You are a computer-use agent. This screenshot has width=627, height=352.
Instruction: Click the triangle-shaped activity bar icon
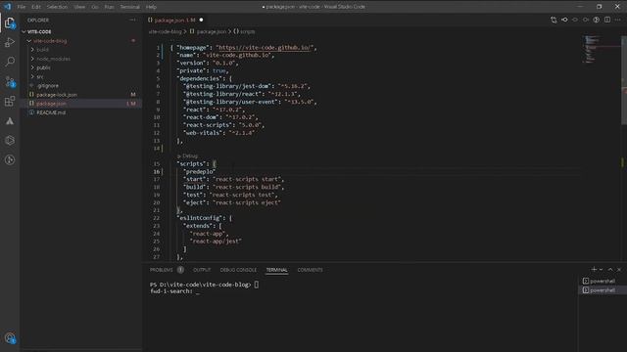tap(10, 121)
